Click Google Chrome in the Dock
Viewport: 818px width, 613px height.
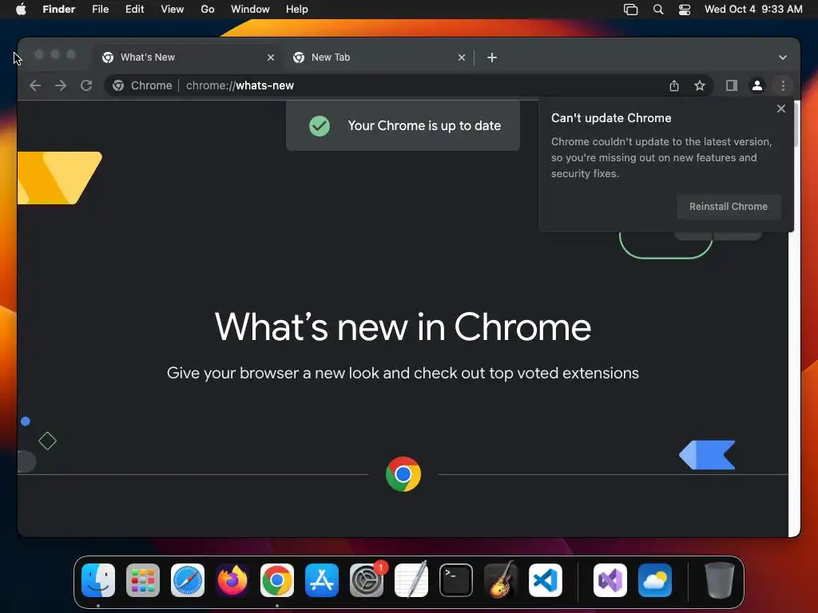click(277, 580)
